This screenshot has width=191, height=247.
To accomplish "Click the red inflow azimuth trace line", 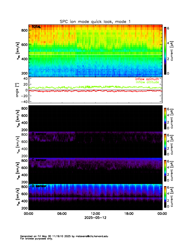I will tap(94, 91).
